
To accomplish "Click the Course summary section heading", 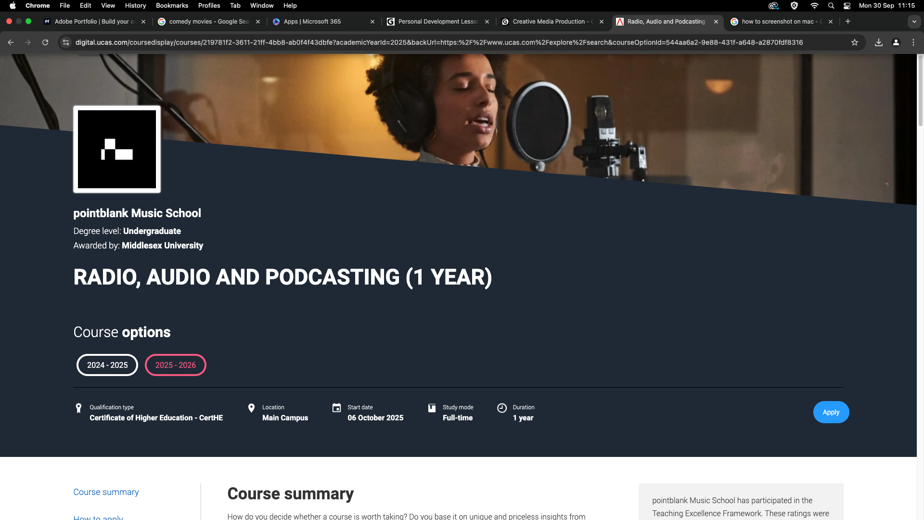I will tap(290, 494).
